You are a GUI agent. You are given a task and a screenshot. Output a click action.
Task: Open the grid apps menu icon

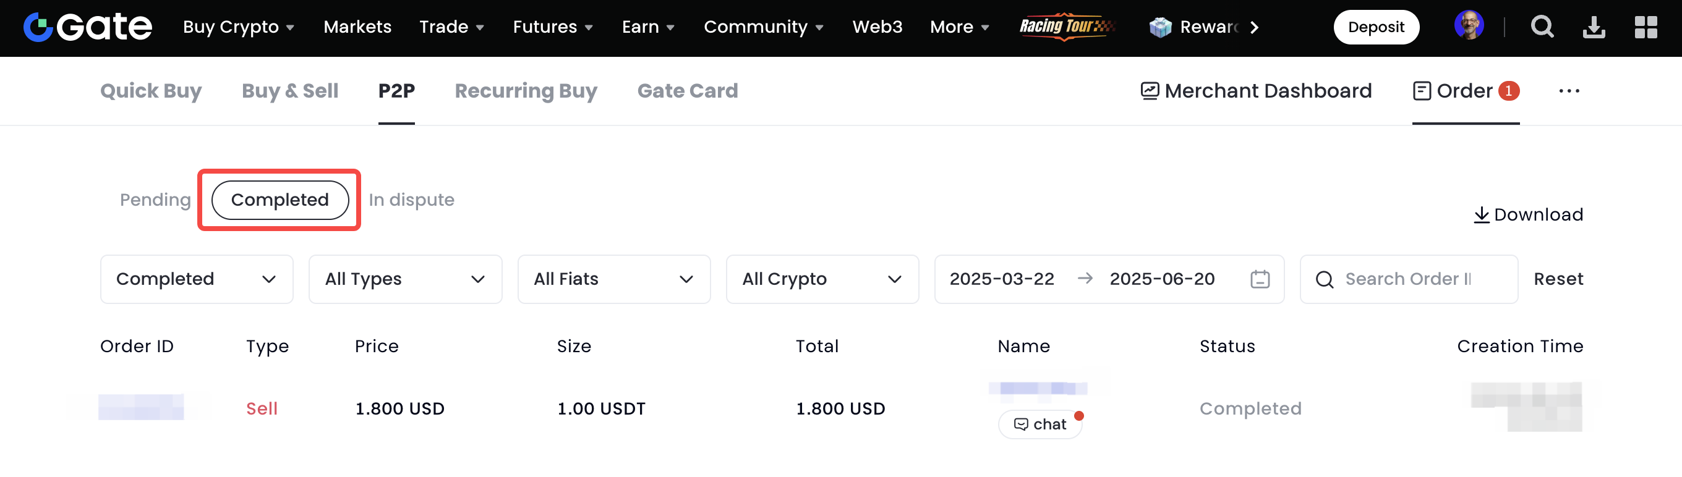(x=1646, y=27)
